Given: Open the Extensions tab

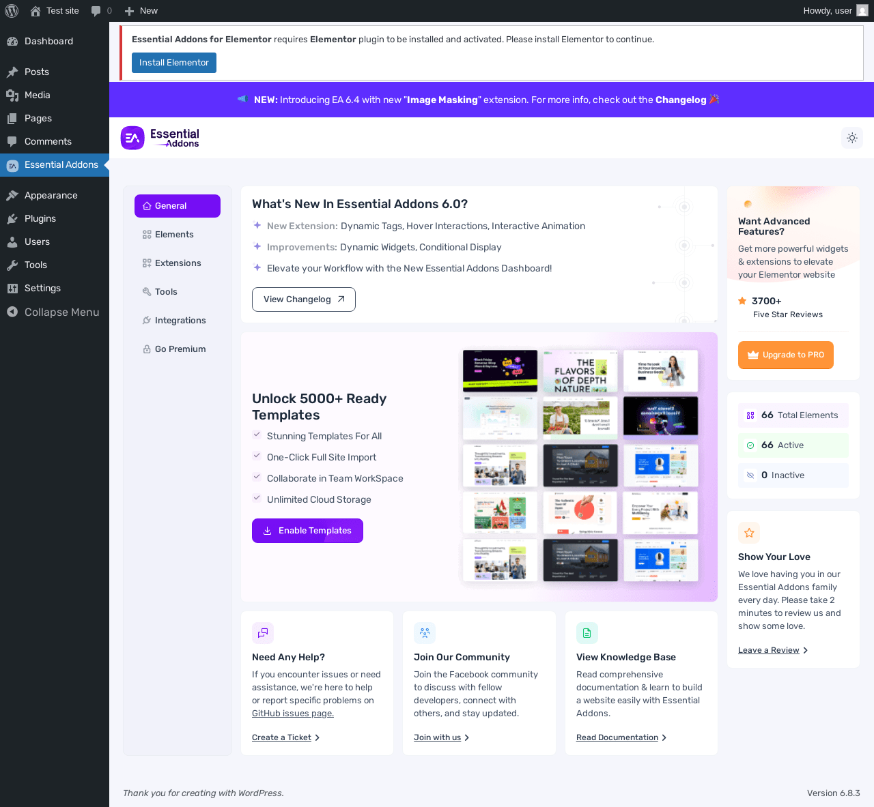Looking at the screenshot, I should [x=178, y=263].
